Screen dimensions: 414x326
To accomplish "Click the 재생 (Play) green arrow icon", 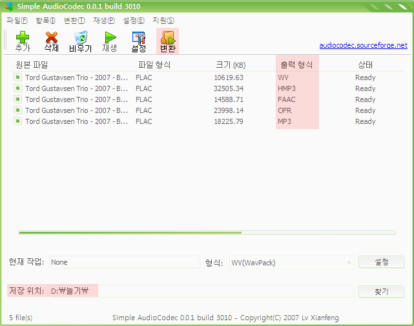I will [110, 37].
